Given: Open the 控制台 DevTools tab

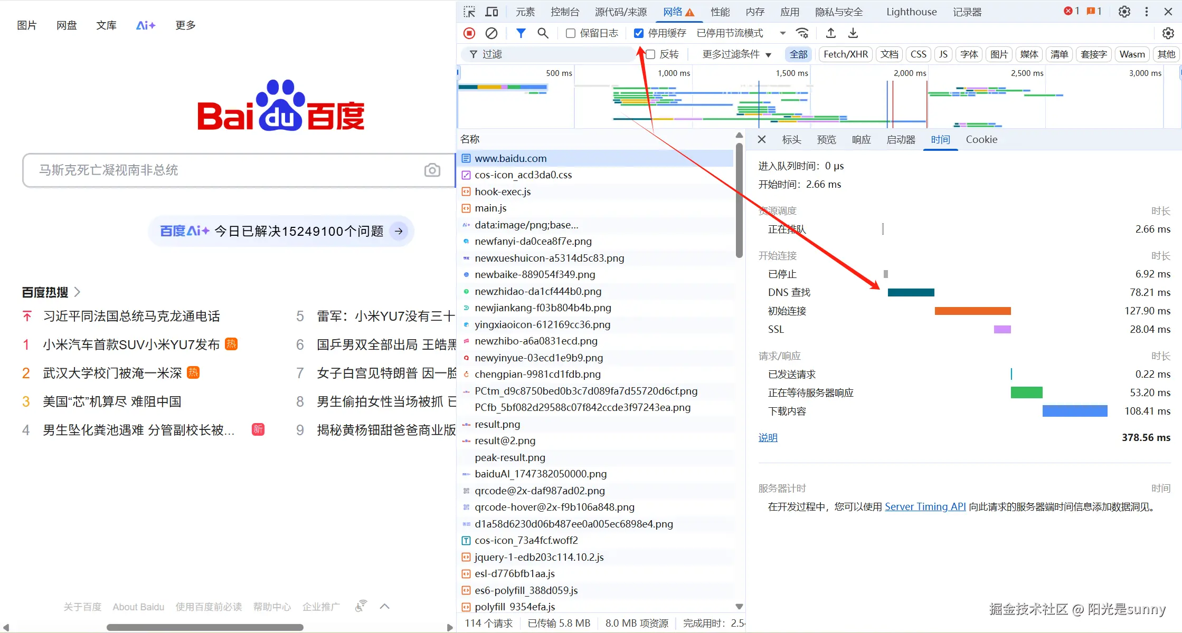Looking at the screenshot, I should pyautogui.click(x=564, y=12).
